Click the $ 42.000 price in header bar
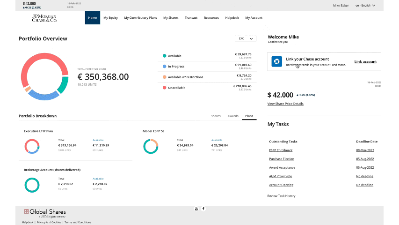This screenshot has height=225, width=399. (x=29, y=4)
